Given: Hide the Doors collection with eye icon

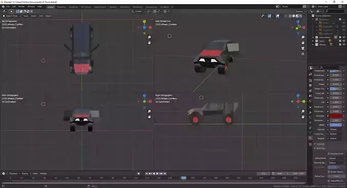Looking at the screenshot, I should [344, 41].
